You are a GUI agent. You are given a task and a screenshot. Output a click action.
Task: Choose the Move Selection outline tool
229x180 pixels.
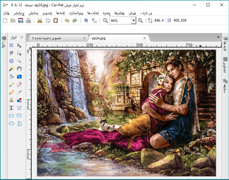tap(19, 53)
